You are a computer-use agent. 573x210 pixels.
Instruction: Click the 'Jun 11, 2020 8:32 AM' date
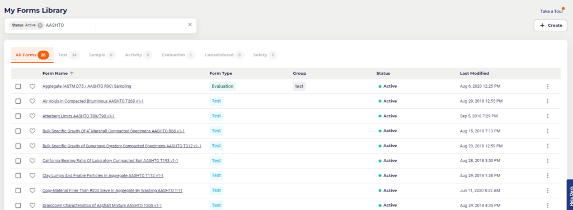479,190
